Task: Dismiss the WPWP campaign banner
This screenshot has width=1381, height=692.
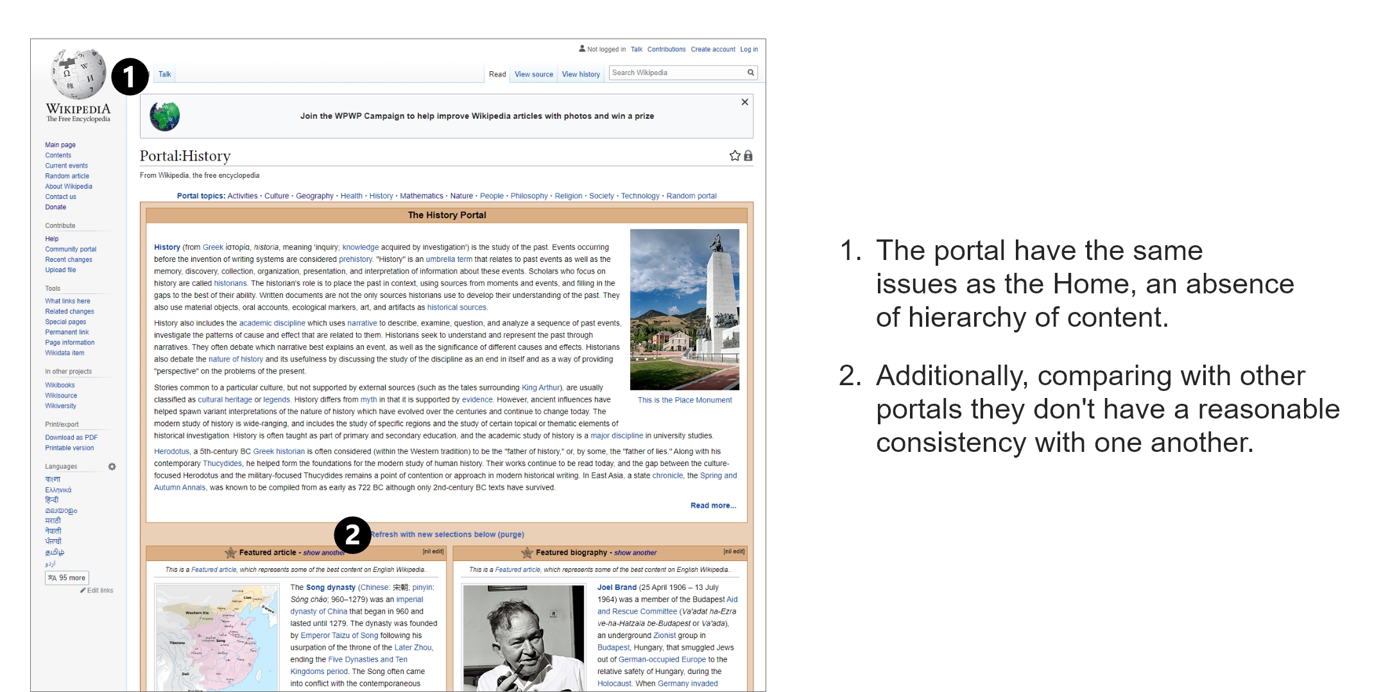Action: click(744, 102)
